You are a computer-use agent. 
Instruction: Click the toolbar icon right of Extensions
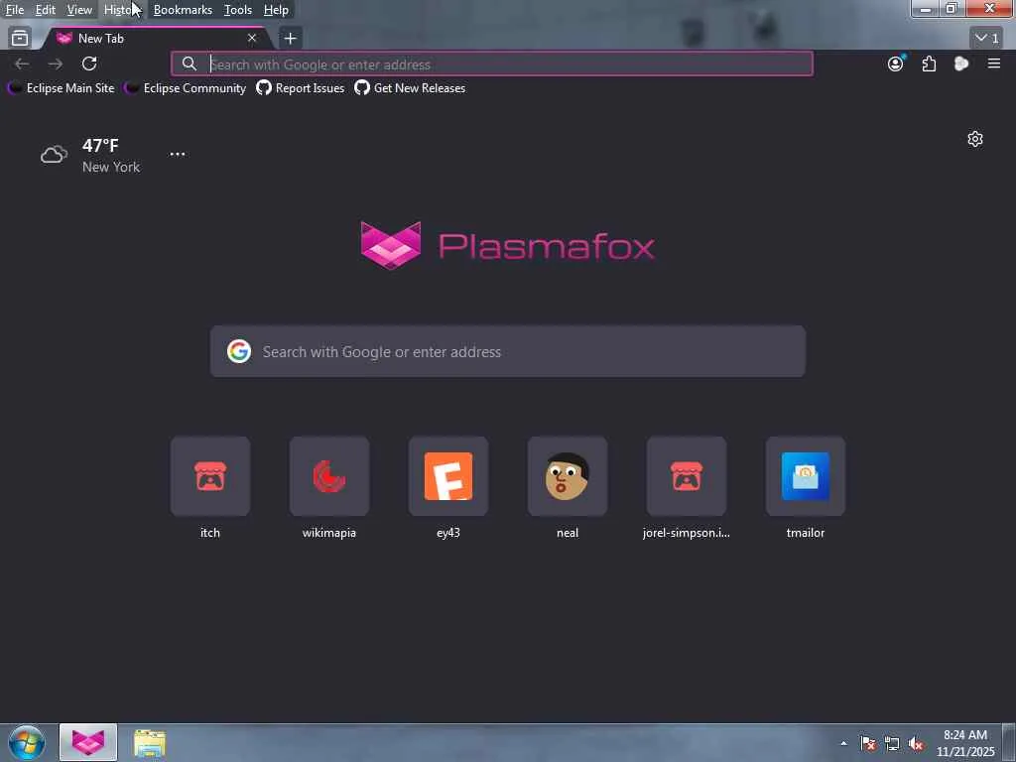960,63
